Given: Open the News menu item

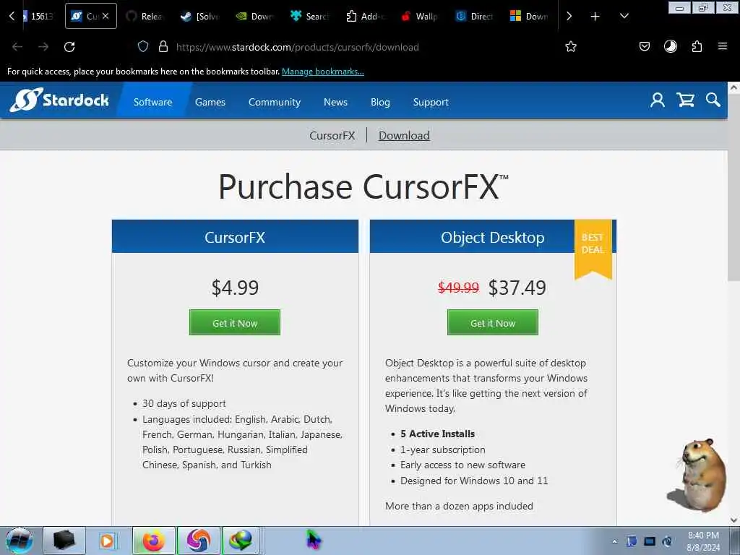Looking at the screenshot, I should (x=335, y=102).
